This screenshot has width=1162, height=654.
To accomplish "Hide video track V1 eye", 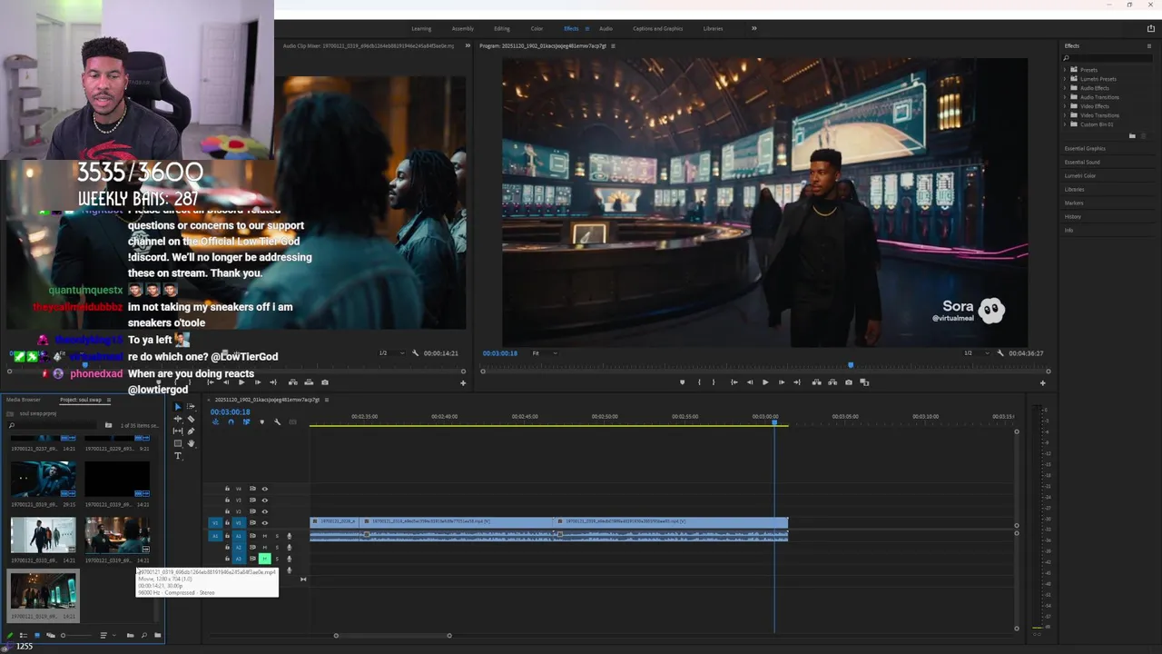I will 265,522.
